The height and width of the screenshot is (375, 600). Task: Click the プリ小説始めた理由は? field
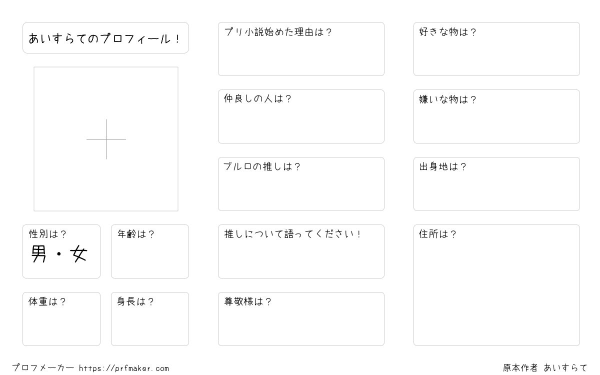click(301, 49)
